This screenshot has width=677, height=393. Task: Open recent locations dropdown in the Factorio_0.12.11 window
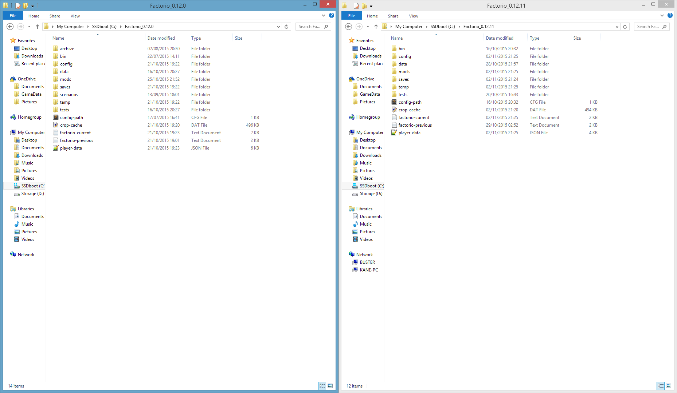point(368,27)
